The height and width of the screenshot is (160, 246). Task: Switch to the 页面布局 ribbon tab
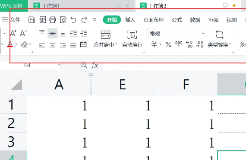click(x=154, y=20)
